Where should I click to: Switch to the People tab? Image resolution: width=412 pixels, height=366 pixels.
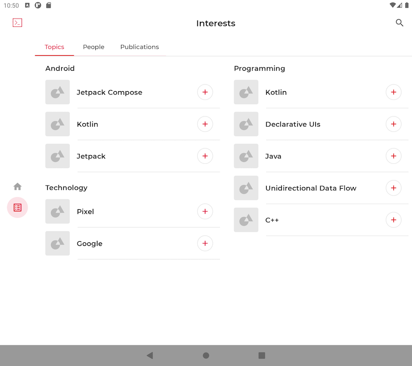tap(94, 47)
